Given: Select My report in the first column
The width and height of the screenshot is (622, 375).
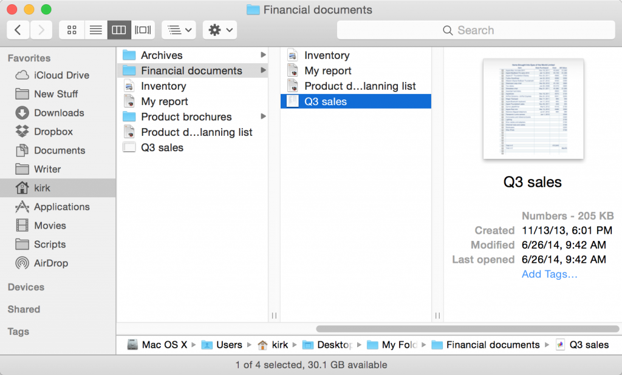Looking at the screenshot, I should tap(193, 101).
